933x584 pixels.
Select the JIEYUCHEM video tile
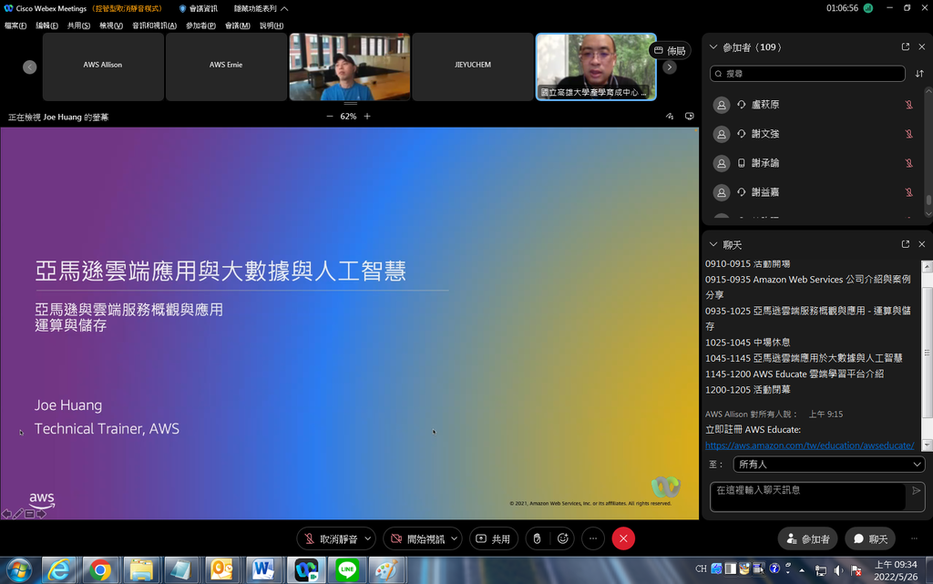coord(473,67)
